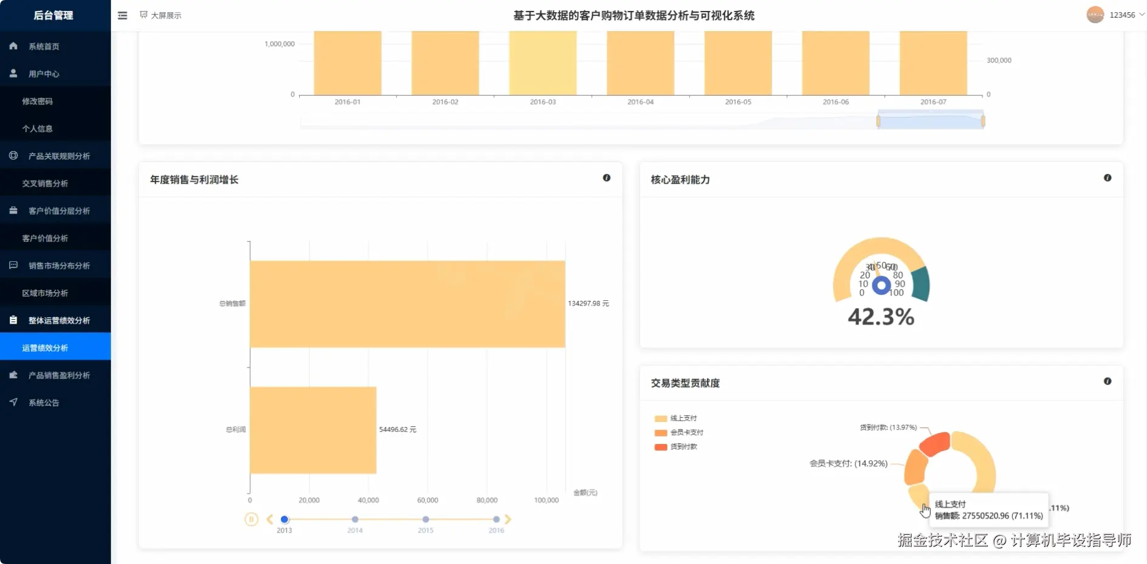Go to 系统首页 in the sidebar
1147x564 pixels.
click(x=55, y=46)
